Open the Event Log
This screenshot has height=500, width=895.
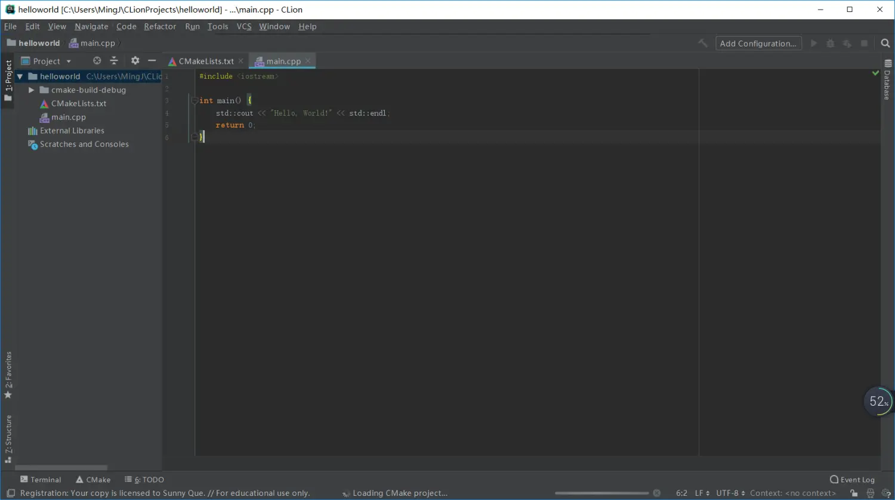(852, 480)
